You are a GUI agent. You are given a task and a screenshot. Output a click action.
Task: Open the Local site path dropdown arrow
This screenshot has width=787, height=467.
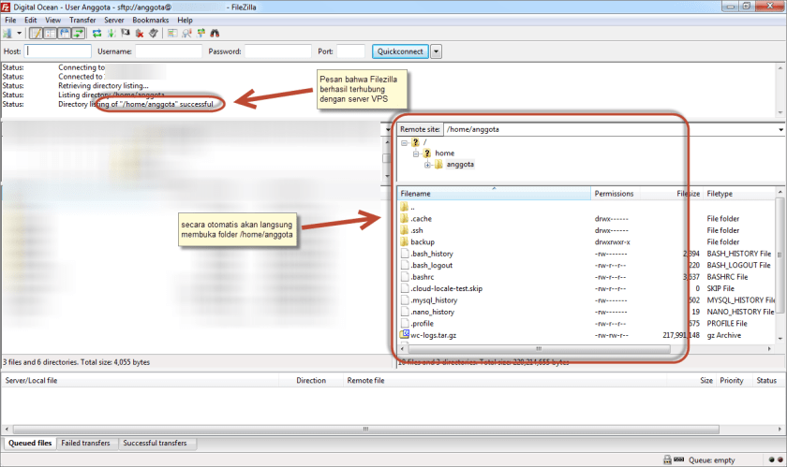pos(388,129)
